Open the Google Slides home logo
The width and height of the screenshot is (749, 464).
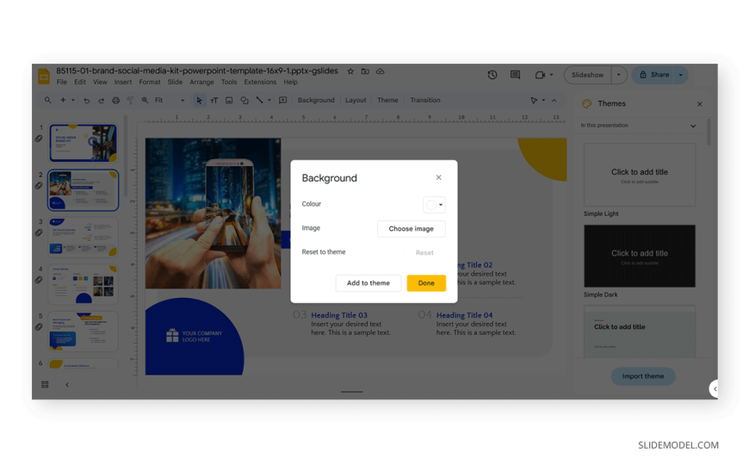(x=44, y=77)
